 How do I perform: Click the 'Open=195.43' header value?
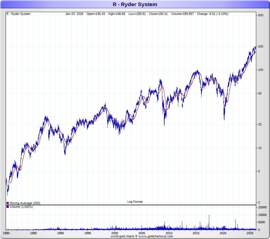pyautogui.click(x=96, y=14)
